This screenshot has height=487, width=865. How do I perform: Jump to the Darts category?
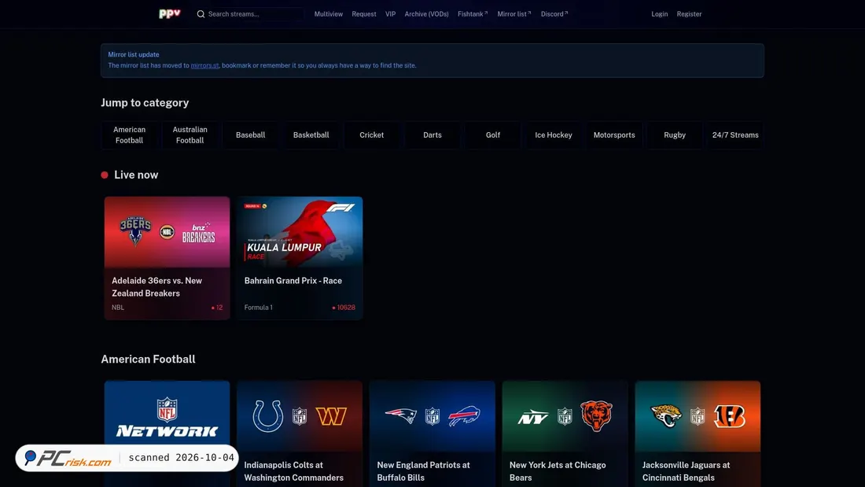pyautogui.click(x=432, y=135)
